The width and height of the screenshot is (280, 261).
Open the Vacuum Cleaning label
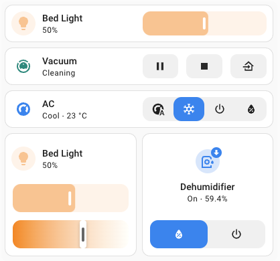(x=59, y=73)
